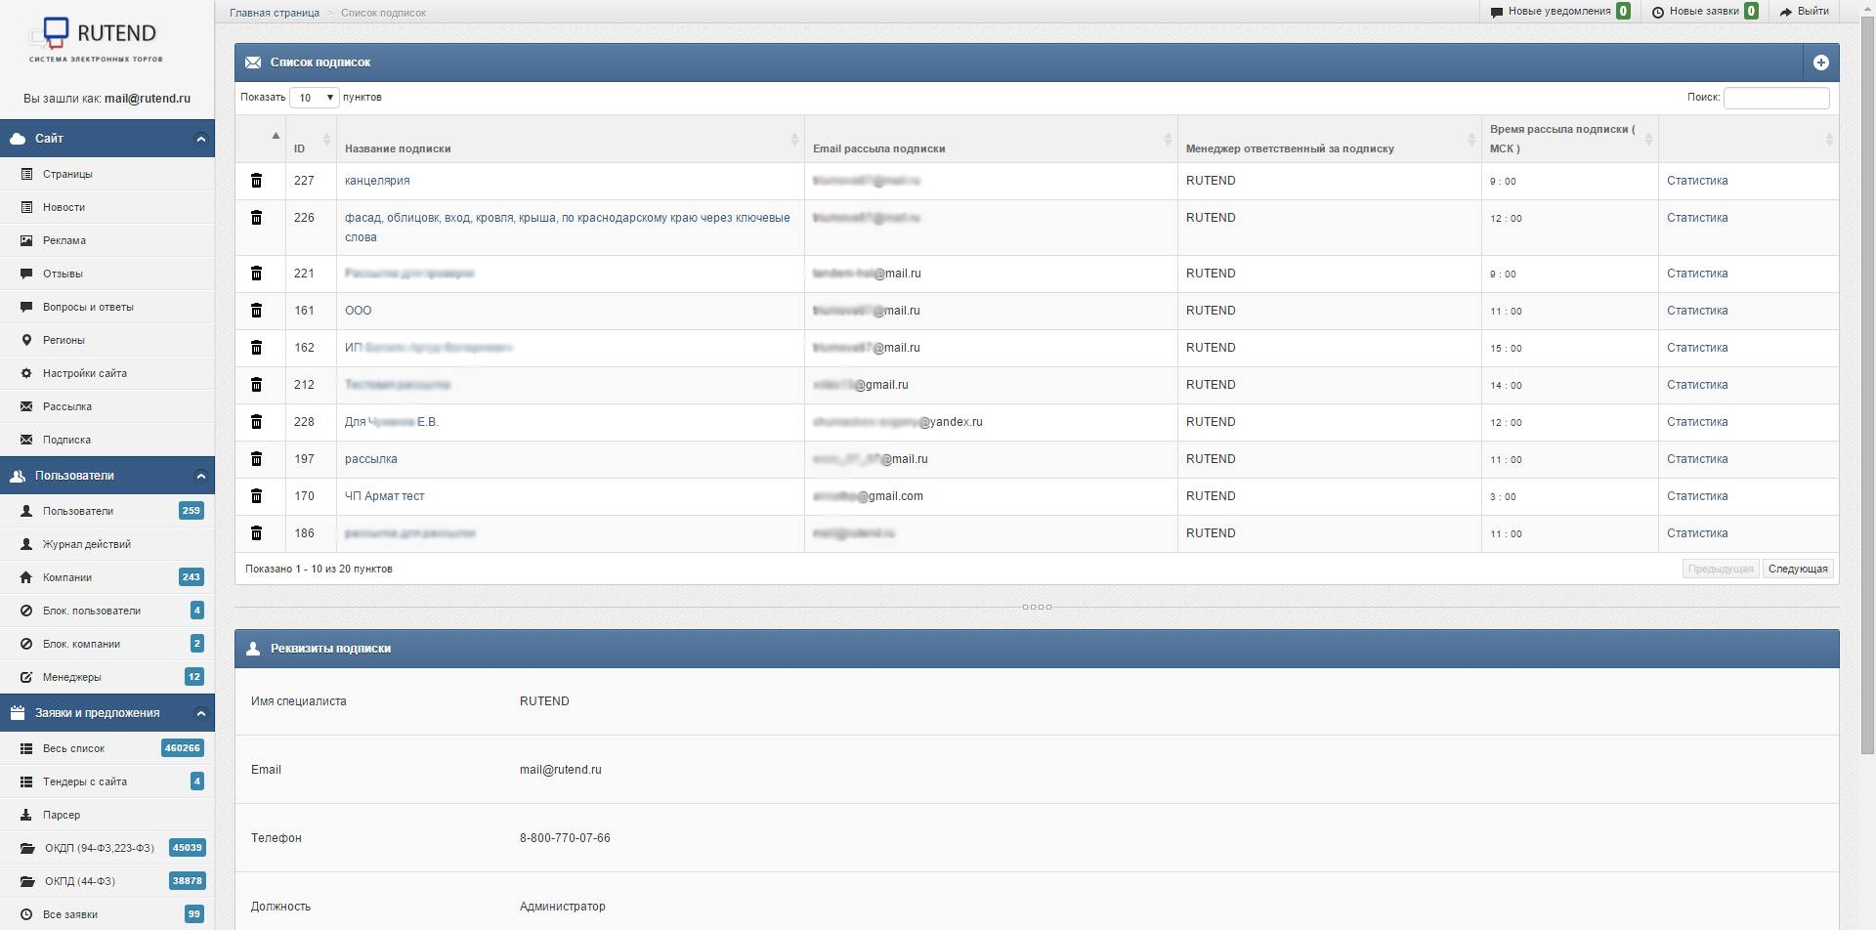Click trash icon for subscription 170
1876x930 pixels.
pos(256,496)
